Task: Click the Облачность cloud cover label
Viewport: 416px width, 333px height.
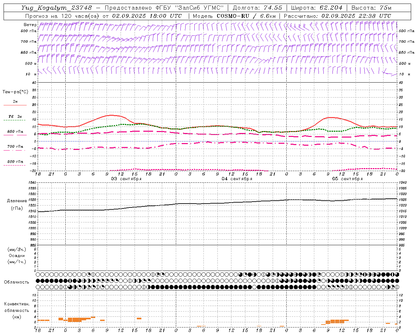Action: (x=17, y=282)
